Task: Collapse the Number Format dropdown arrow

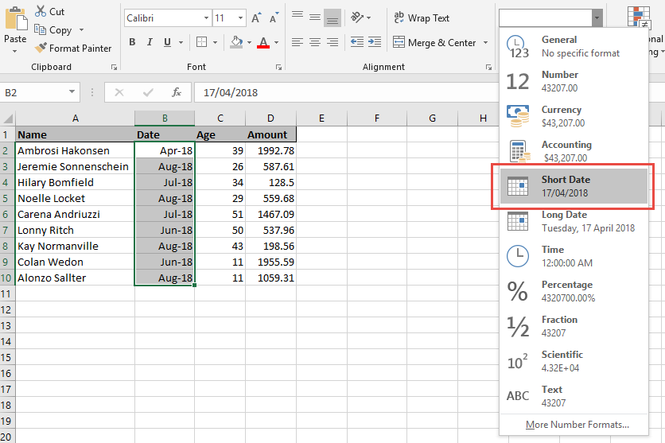Action: click(x=597, y=17)
